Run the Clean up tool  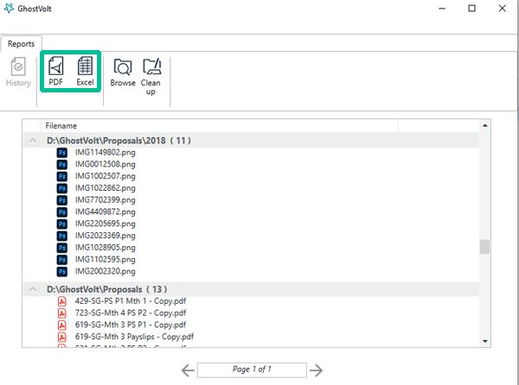151,77
